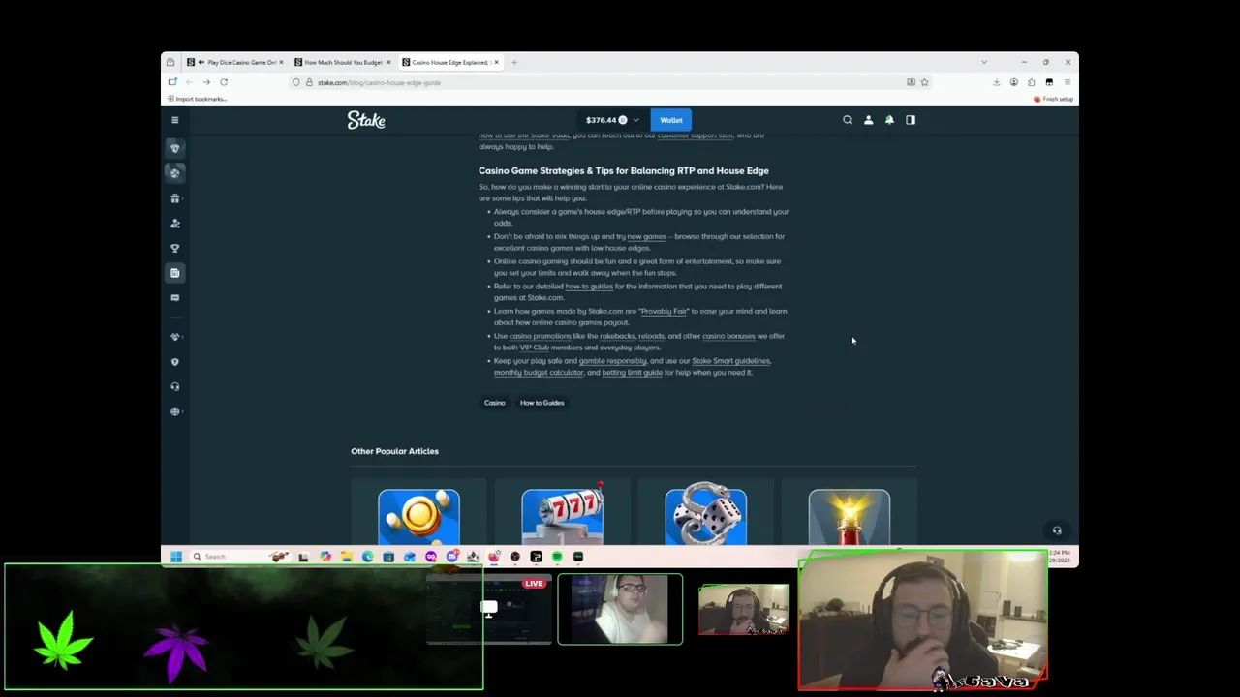Open the casino bonuses link
The image size is (1240, 697).
point(728,336)
